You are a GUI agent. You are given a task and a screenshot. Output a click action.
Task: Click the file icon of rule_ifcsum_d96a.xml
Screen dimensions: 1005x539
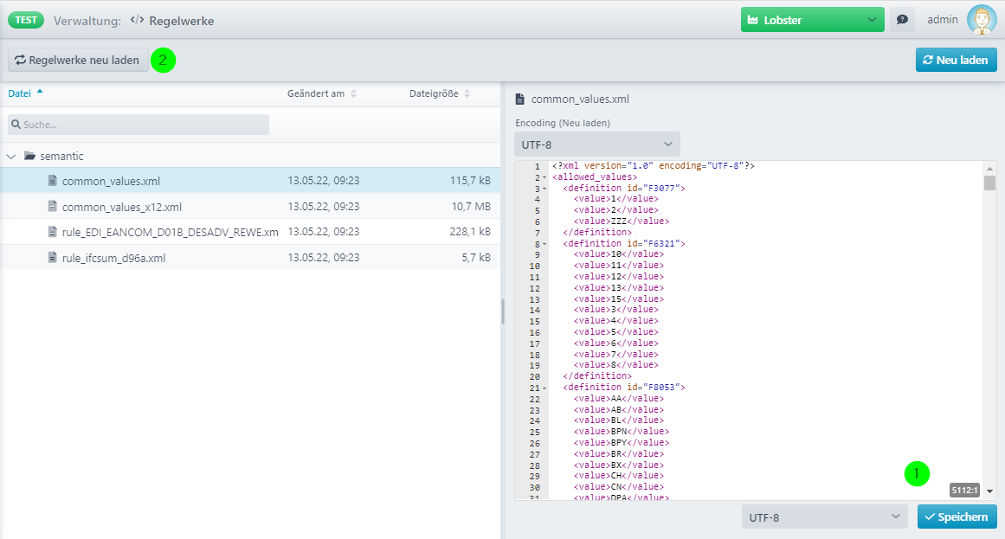[x=52, y=258]
